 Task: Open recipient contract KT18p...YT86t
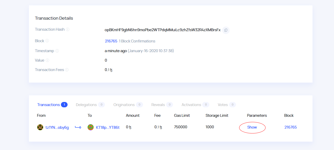click(108, 128)
